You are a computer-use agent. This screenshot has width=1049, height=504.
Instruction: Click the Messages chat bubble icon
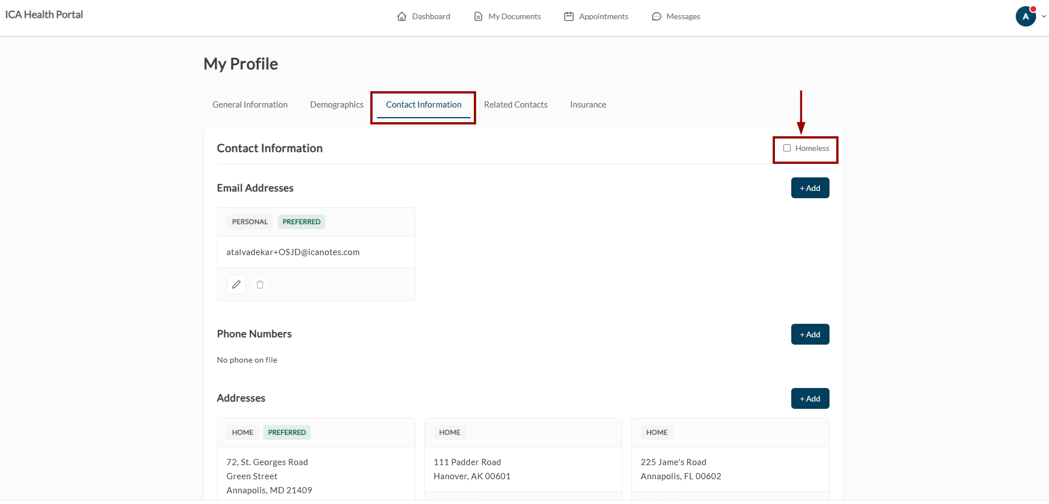coord(656,16)
